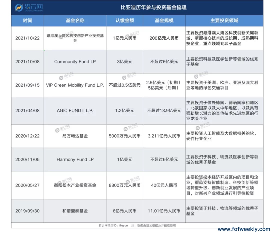The width and height of the screenshot is (270, 232).
Task: Click the Harmony Fund LP cell
Action: [x=75, y=160]
